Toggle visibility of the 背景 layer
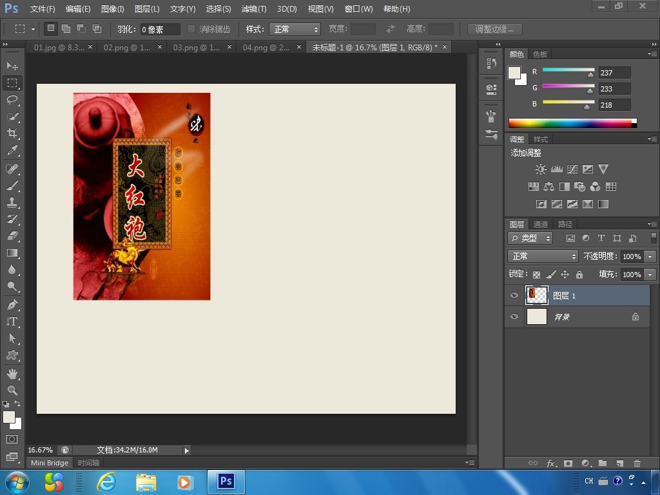The height and width of the screenshot is (495, 660). [514, 317]
